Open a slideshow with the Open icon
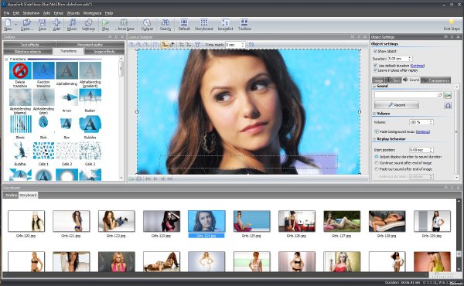Viewport: 464px width, 286px height. [27, 25]
